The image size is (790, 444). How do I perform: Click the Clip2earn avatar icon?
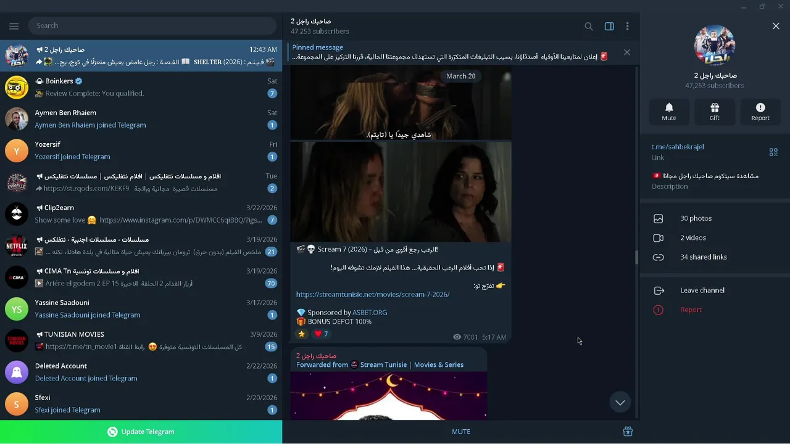point(17,214)
